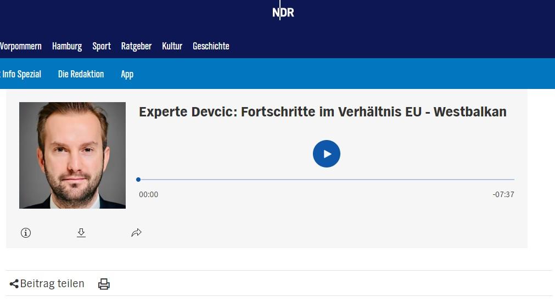555x302 pixels.
Task: Open the Vorpommern navigation item
Action: coord(20,46)
